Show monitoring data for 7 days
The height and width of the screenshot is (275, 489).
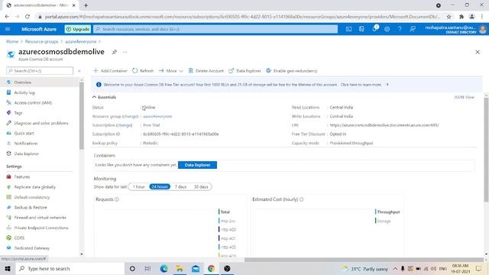pyautogui.click(x=180, y=186)
